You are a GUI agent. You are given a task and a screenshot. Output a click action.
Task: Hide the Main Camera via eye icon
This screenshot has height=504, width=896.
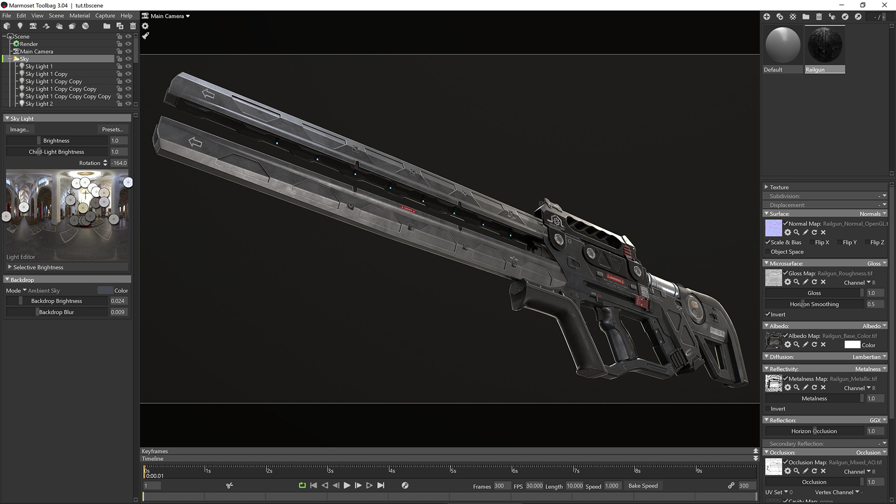128,51
